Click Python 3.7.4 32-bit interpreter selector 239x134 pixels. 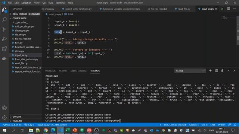(12, 125)
